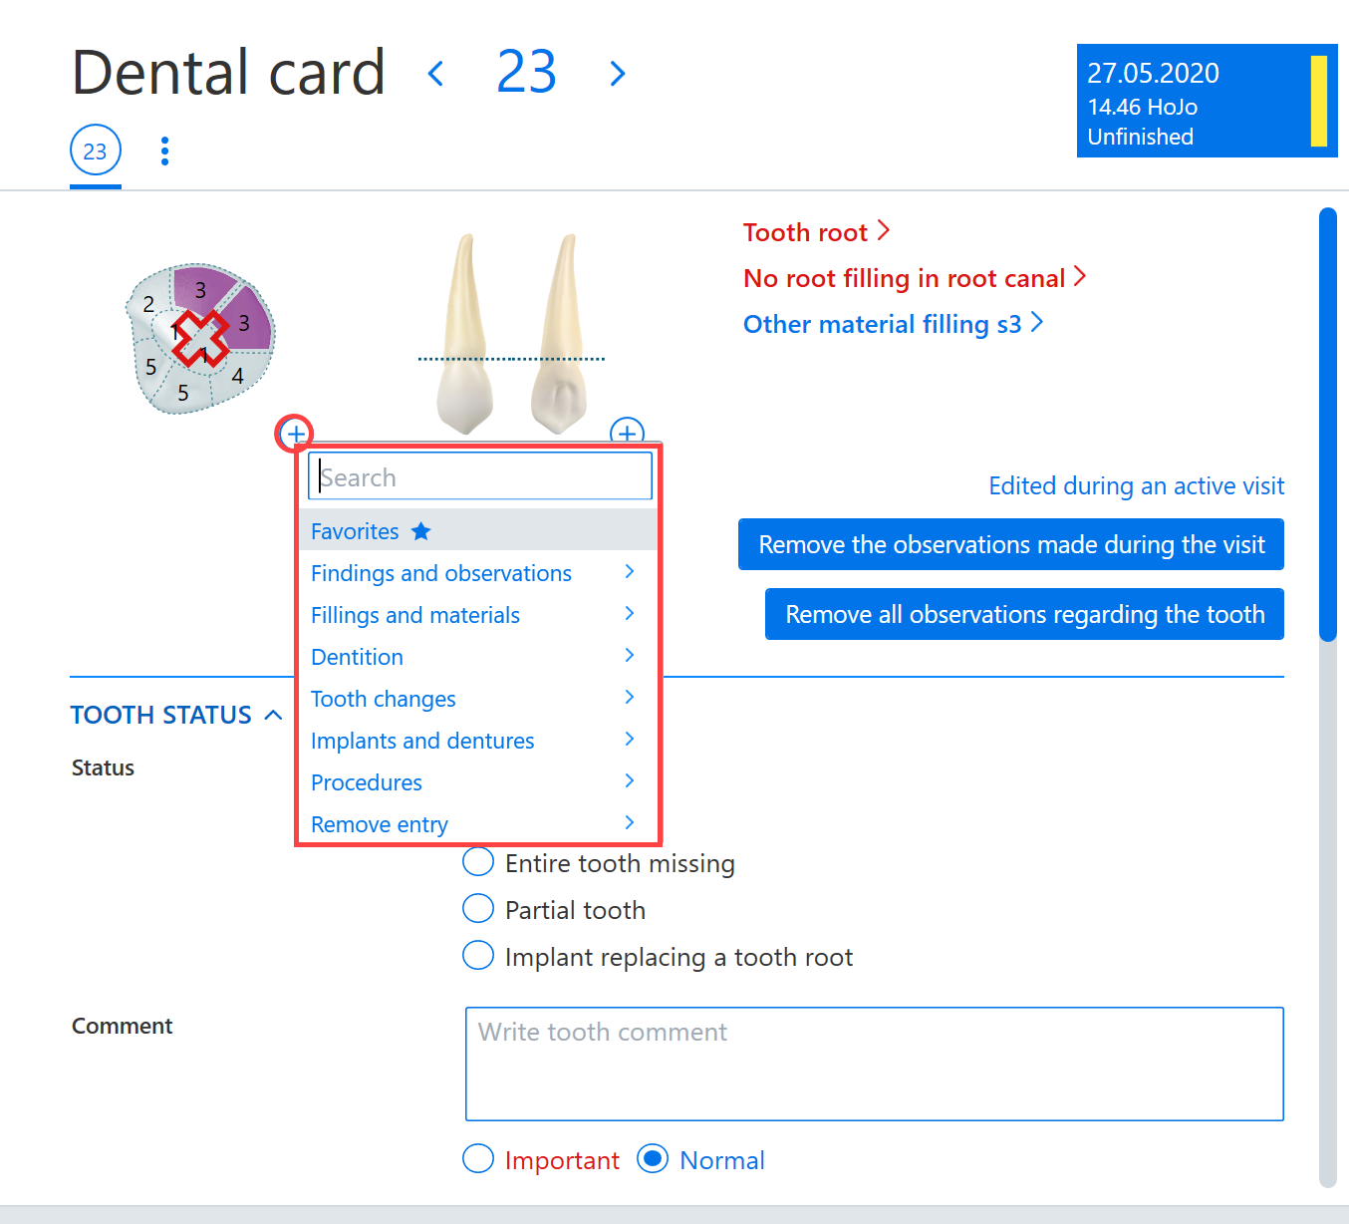Open the three-dot options menu
This screenshot has height=1224, width=1349.
pyautogui.click(x=164, y=152)
